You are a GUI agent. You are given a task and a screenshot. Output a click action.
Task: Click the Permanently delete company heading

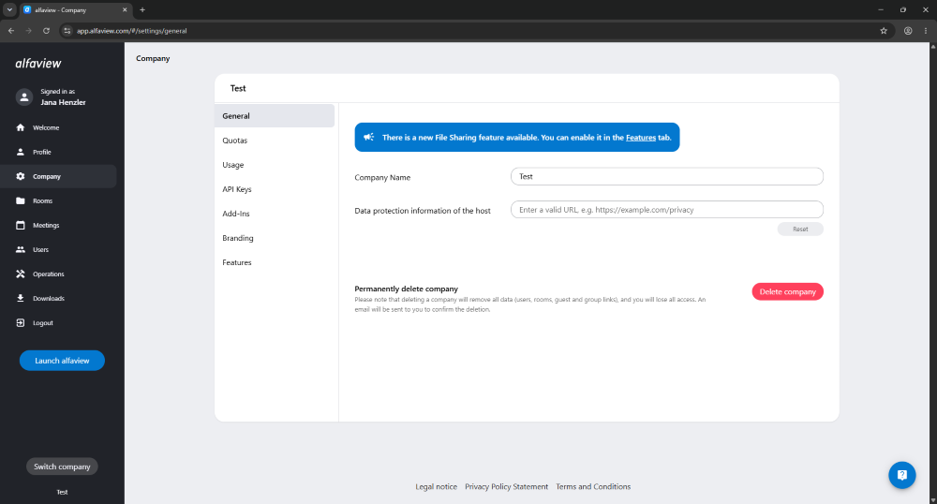tap(407, 289)
